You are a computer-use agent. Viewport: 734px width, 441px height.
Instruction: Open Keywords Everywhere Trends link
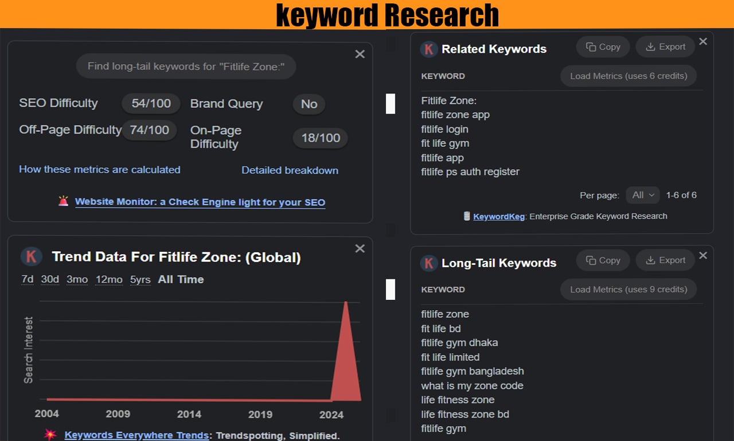[136, 435]
